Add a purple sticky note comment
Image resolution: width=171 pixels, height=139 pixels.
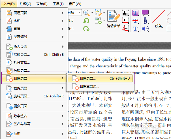click(145, 13)
